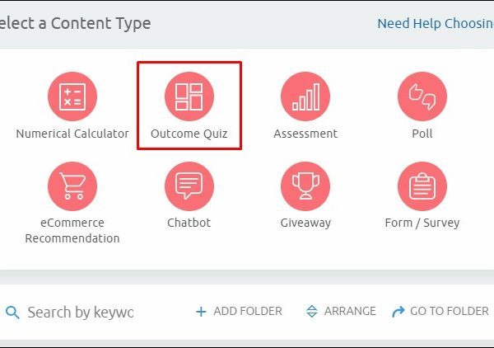This screenshot has width=494, height=348.
Task: Click the Outcome Quiz text label
Action: pos(189,134)
